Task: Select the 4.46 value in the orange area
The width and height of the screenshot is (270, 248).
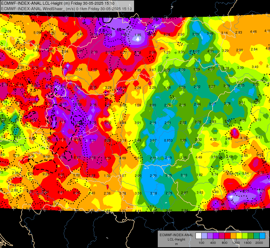Action: click(253, 31)
